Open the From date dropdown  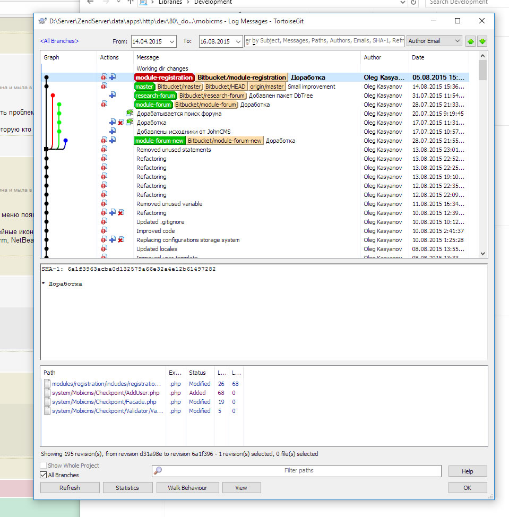click(x=171, y=41)
